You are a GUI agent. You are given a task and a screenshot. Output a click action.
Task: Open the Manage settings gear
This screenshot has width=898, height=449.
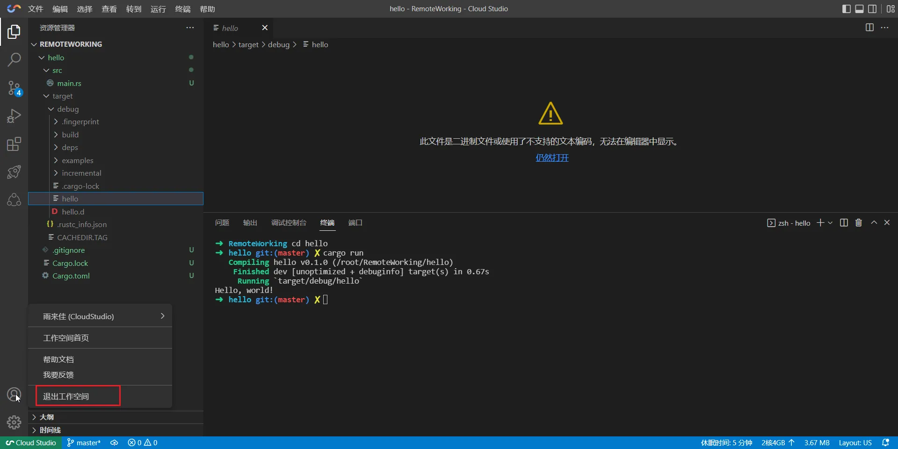(x=14, y=422)
